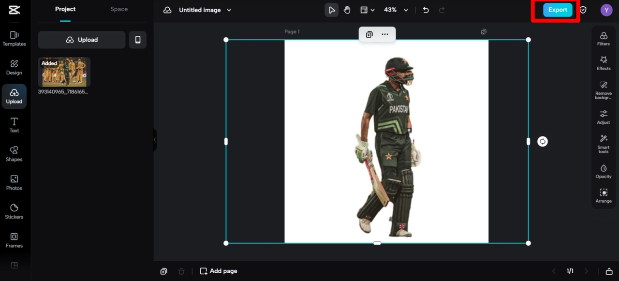Open the Opacity control
619x281 pixels.
coord(604,172)
